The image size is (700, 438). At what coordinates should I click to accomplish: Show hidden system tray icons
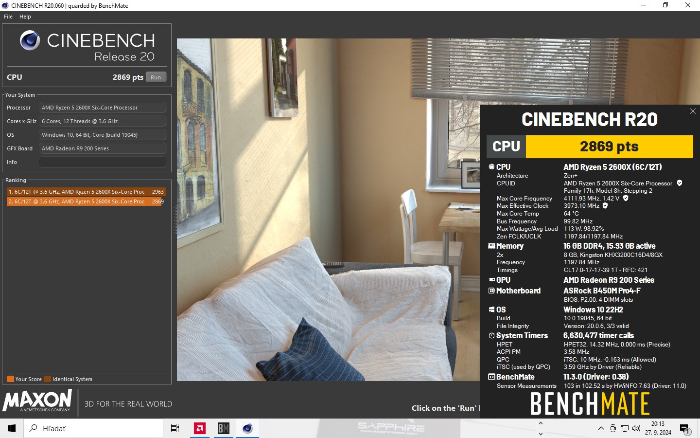click(601, 428)
